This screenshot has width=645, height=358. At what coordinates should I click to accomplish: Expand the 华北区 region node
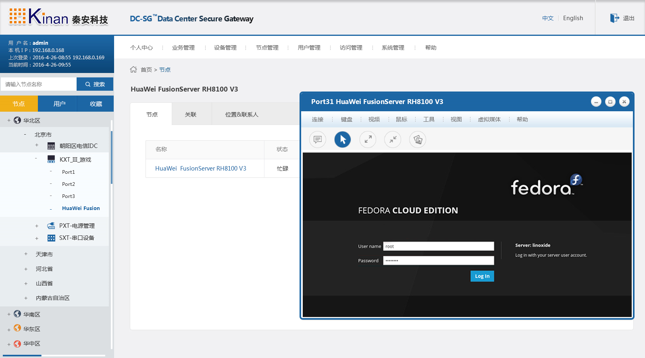pos(9,120)
